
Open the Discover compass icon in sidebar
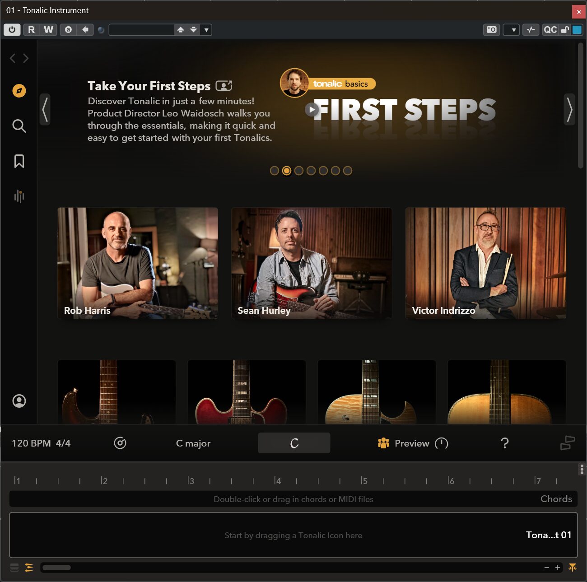point(19,91)
